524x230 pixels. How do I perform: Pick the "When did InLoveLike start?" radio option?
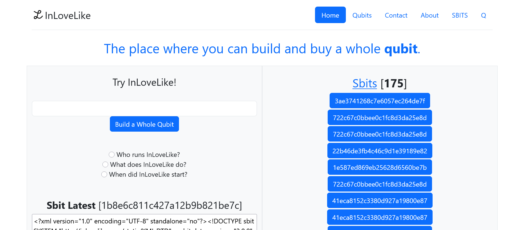104,174
